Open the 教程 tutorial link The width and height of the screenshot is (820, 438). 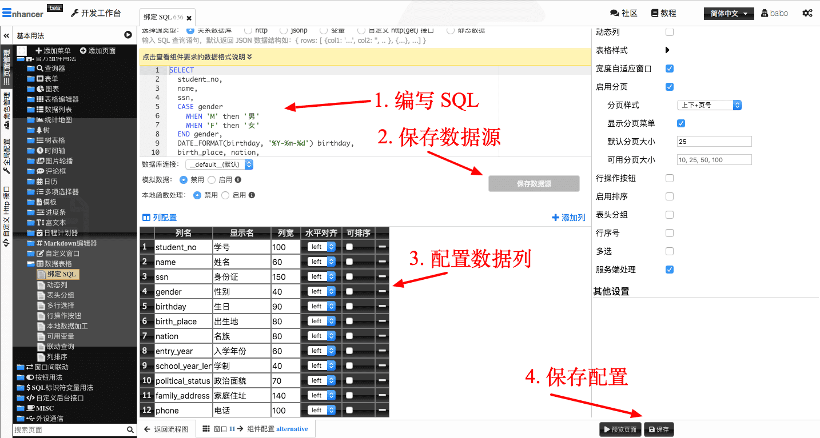663,13
